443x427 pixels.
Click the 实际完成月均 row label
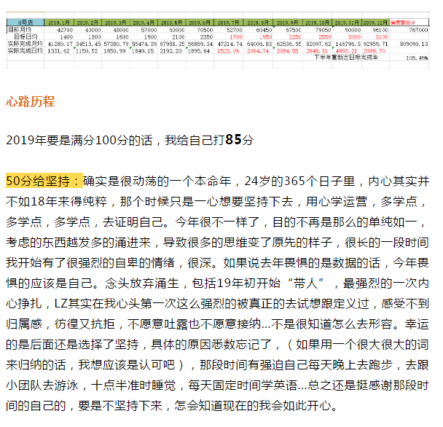click(23, 44)
